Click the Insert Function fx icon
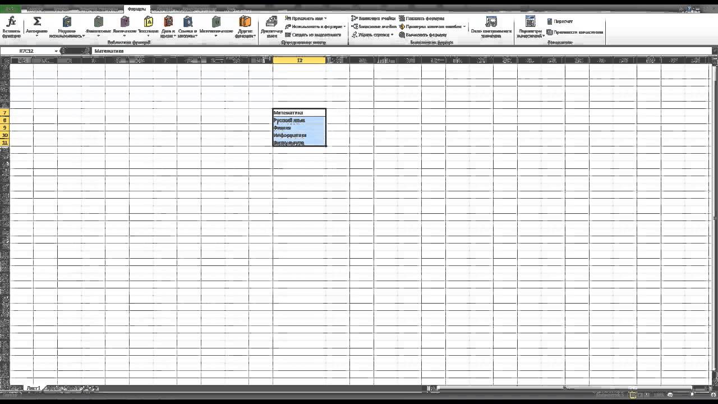The height and width of the screenshot is (404, 718). (x=11, y=22)
